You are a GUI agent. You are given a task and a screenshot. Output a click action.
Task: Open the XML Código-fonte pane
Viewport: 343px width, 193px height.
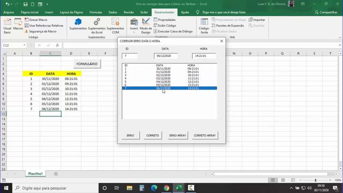[x=204, y=26]
